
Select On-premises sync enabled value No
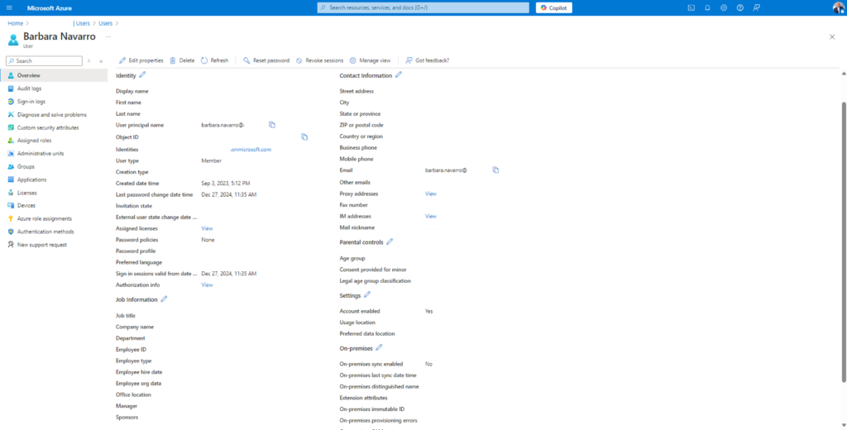tap(428, 364)
